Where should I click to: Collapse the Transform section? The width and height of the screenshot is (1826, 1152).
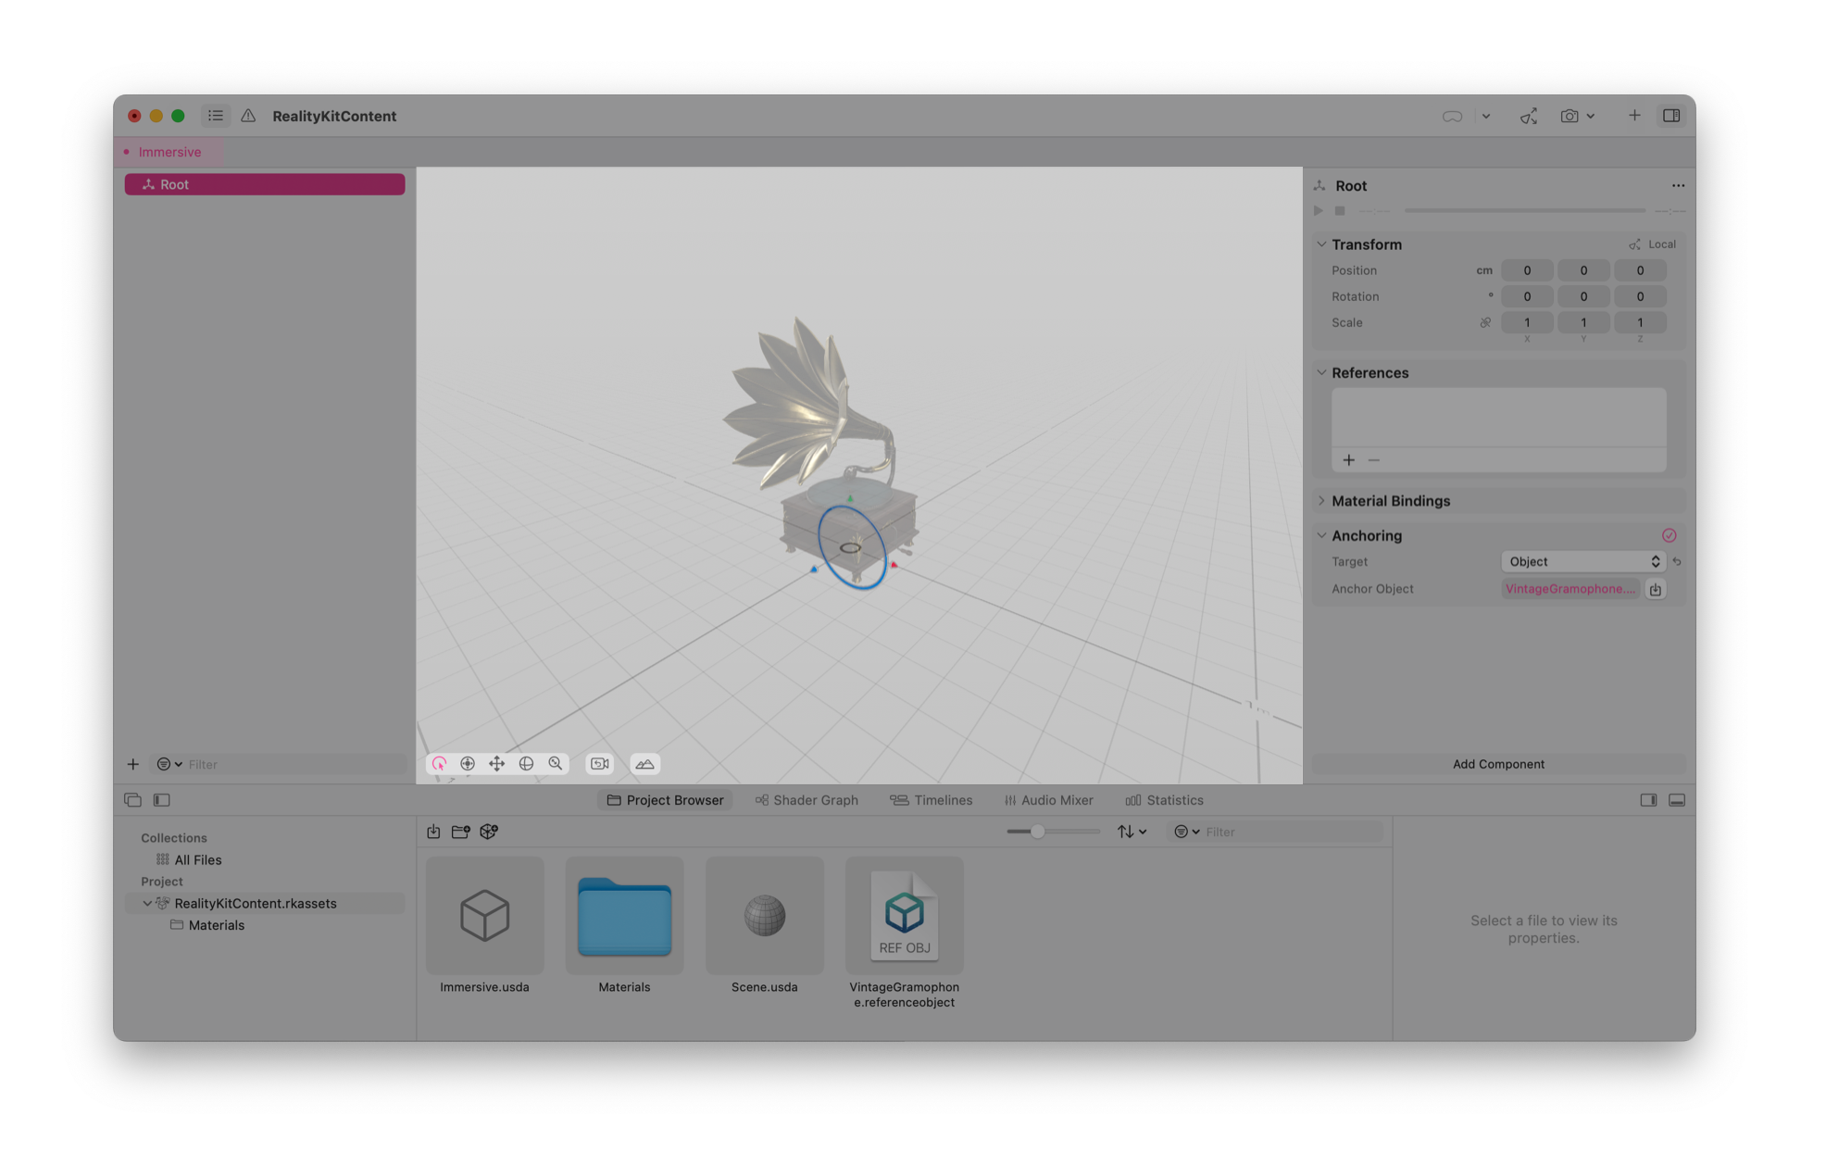click(1322, 244)
